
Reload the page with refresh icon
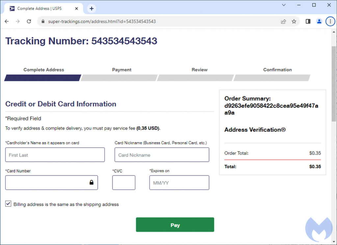[x=29, y=21]
